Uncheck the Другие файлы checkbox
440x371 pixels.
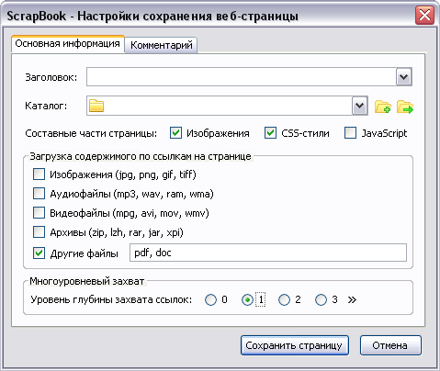(39, 253)
